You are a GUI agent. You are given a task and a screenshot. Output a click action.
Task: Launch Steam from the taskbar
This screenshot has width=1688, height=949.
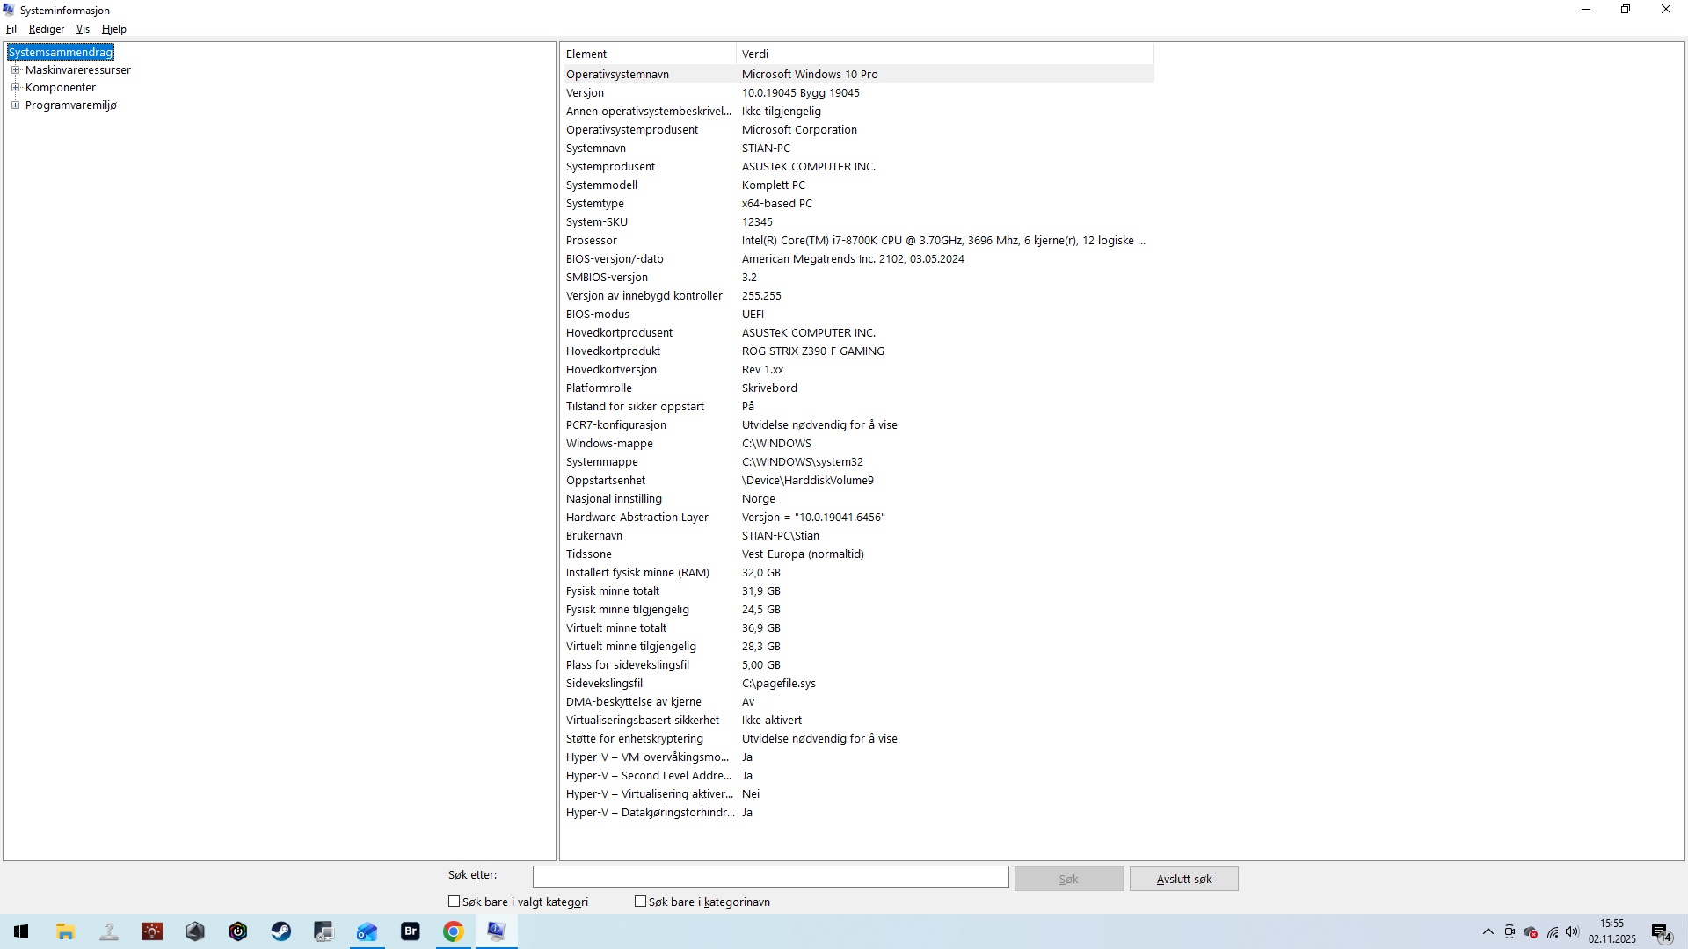pyautogui.click(x=281, y=931)
